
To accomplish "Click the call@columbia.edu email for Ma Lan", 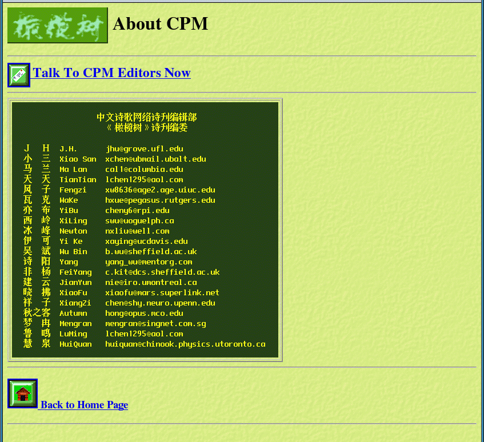I will point(144,170).
